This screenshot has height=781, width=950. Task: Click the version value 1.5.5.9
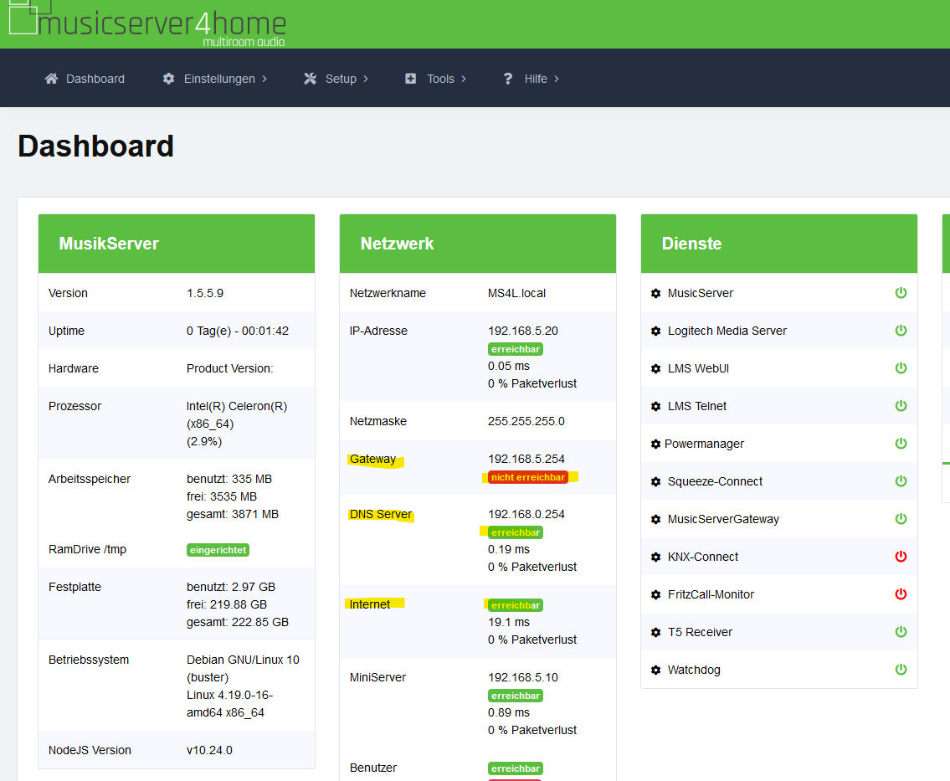[205, 293]
